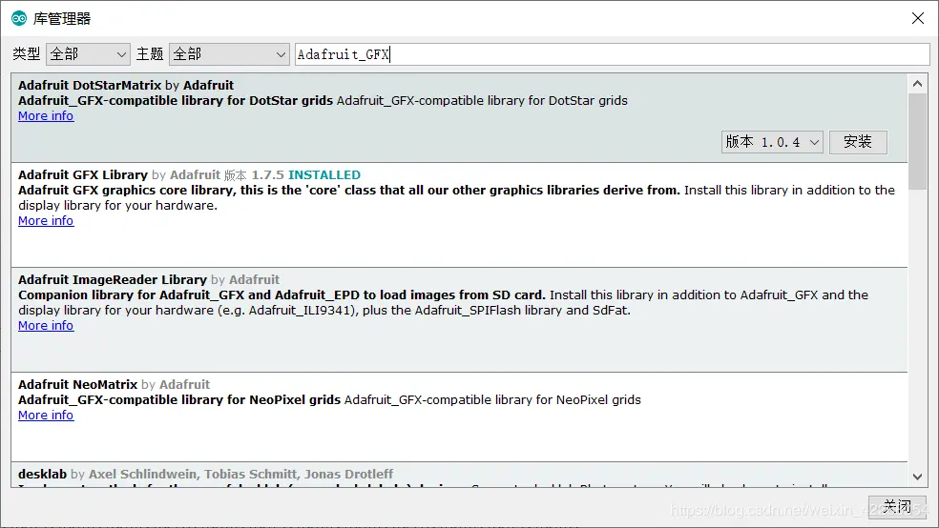
Task: Open the 类型 dropdown set to 全部
Action: click(x=88, y=54)
